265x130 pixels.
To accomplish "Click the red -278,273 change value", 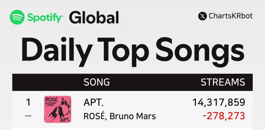I will [224, 116].
